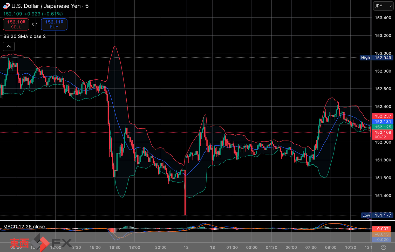
Task: Click the Low 151.177 price label
Action: pyautogui.click(x=377, y=215)
